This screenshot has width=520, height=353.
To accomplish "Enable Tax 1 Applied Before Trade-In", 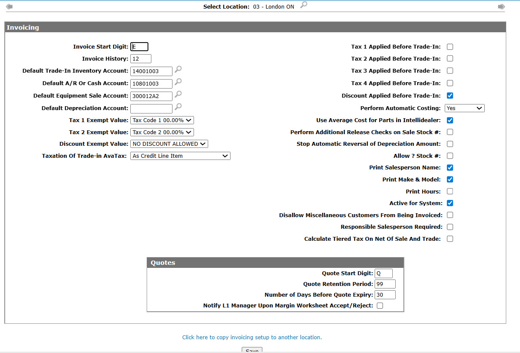I will tap(450, 47).
